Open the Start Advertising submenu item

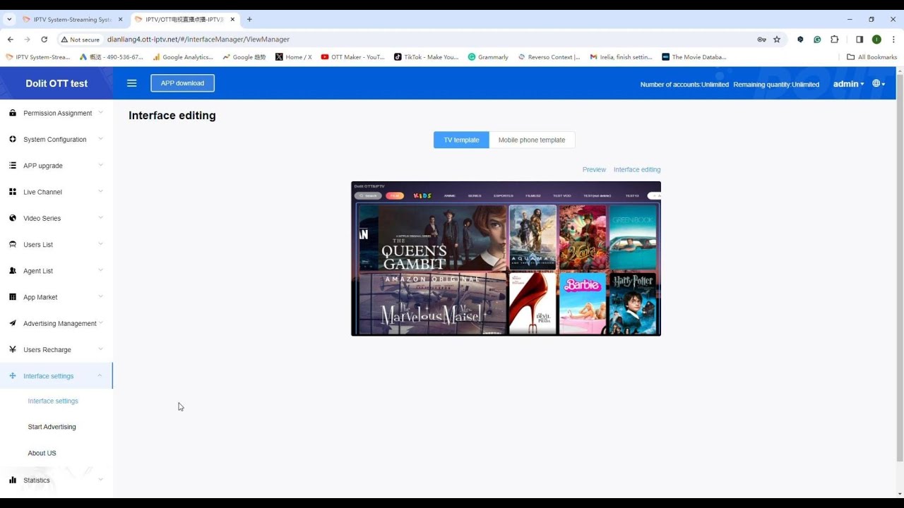click(52, 427)
